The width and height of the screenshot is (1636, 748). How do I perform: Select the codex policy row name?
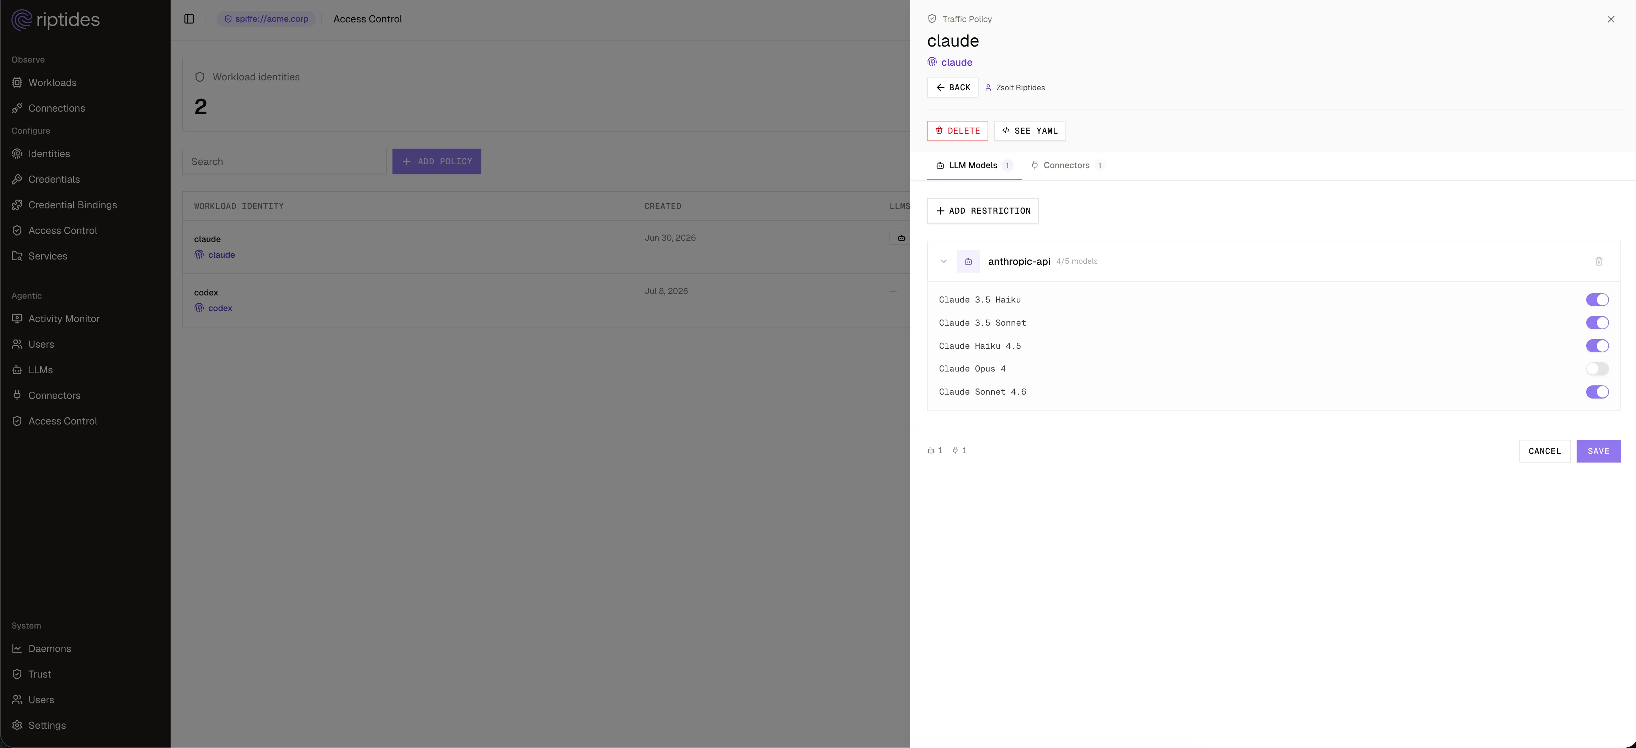(x=206, y=292)
